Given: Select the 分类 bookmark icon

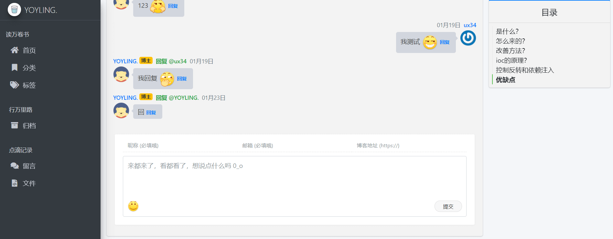Looking at the screenshot, I should pos(15,68).
